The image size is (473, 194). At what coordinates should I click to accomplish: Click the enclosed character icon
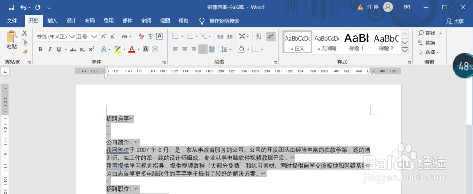coord(155,49)
